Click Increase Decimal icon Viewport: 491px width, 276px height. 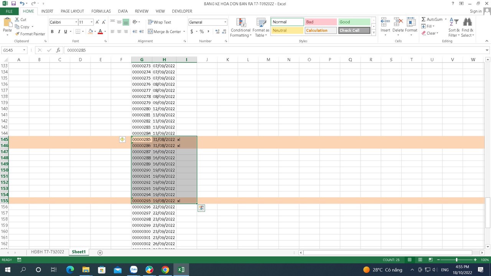[x=217, y=32]
